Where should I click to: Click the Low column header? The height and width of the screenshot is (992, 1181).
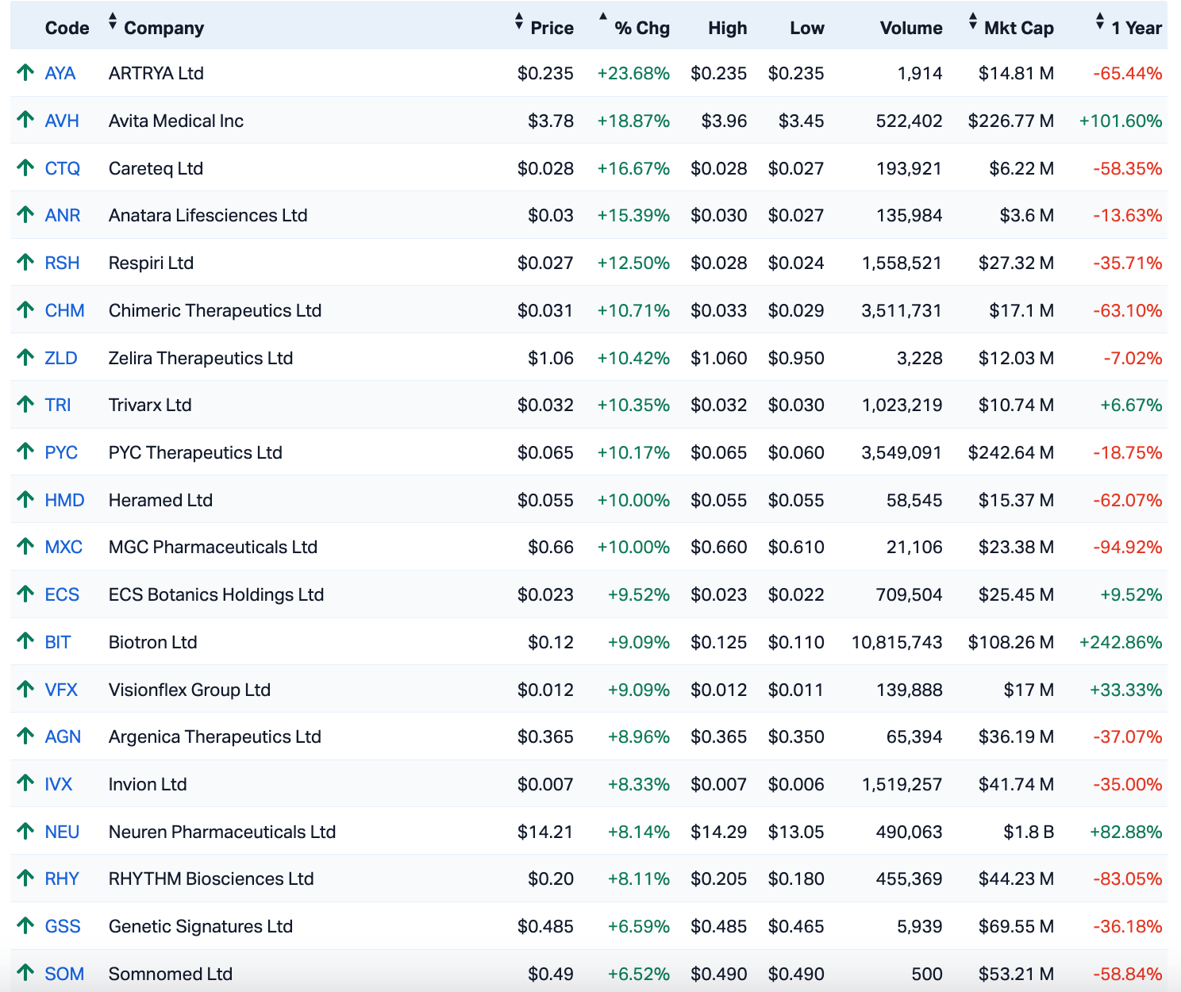807,28
